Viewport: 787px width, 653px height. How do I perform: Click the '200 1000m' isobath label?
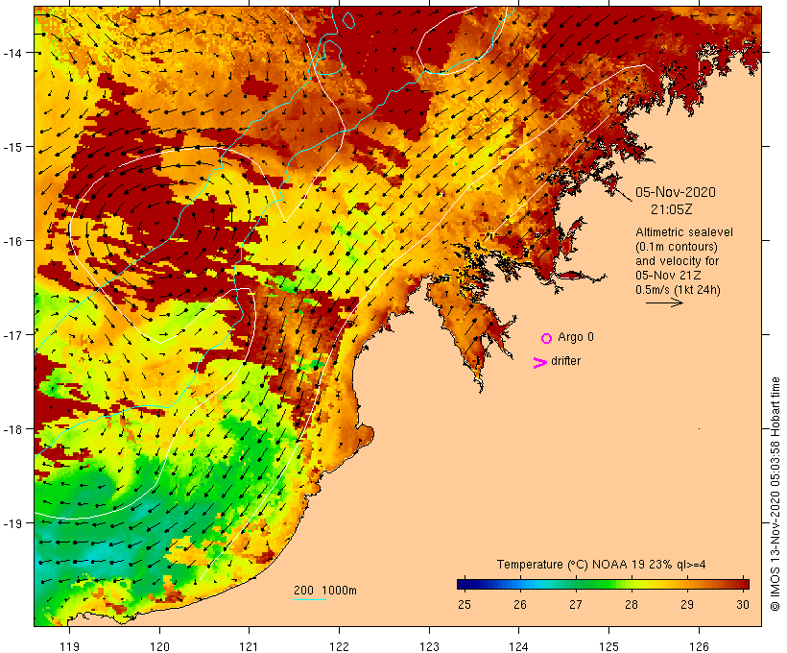tap(325, 591)
